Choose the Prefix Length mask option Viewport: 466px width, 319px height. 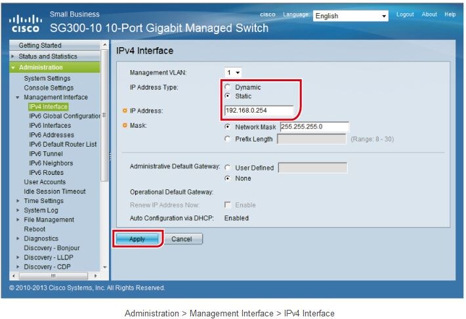pos(228,139)
